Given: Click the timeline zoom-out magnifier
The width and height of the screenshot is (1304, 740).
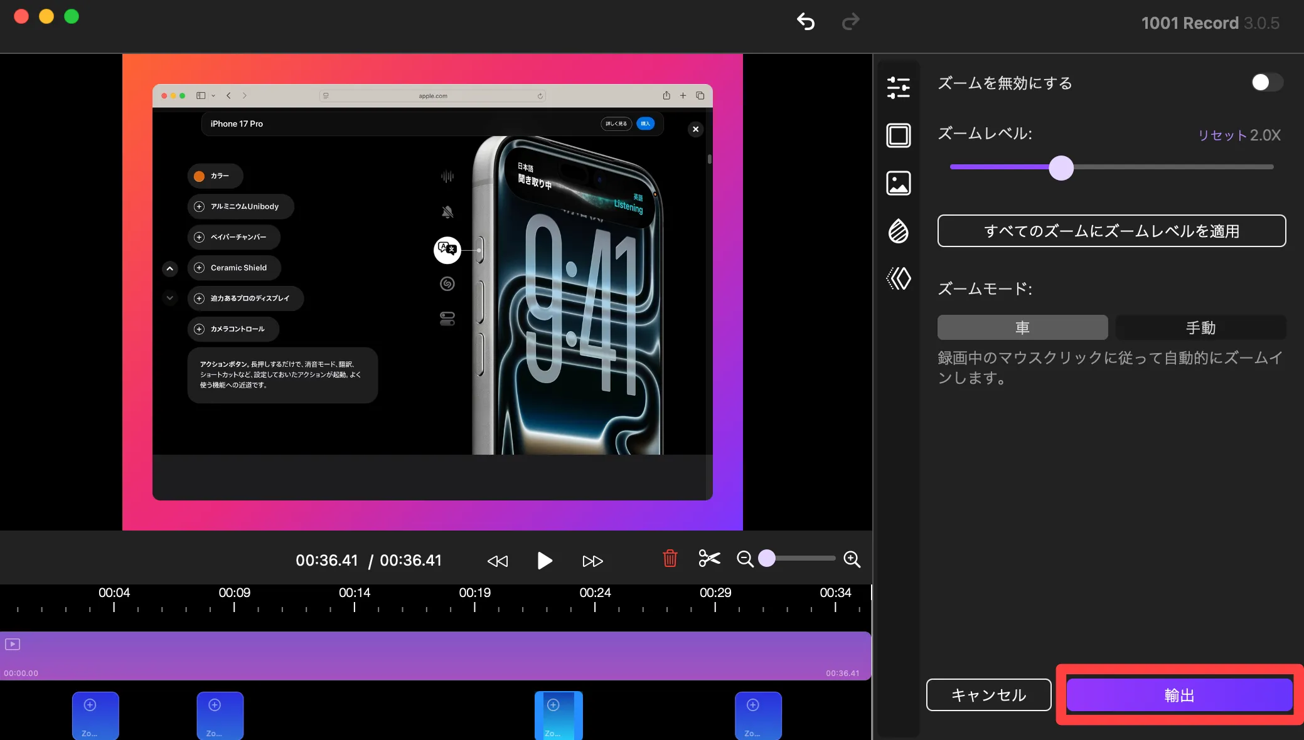Looking at the screenshot, I should click(745, 559).
